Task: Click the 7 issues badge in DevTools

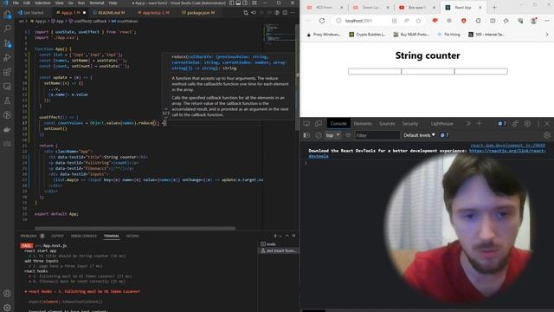Action: [x=502, y=123]
